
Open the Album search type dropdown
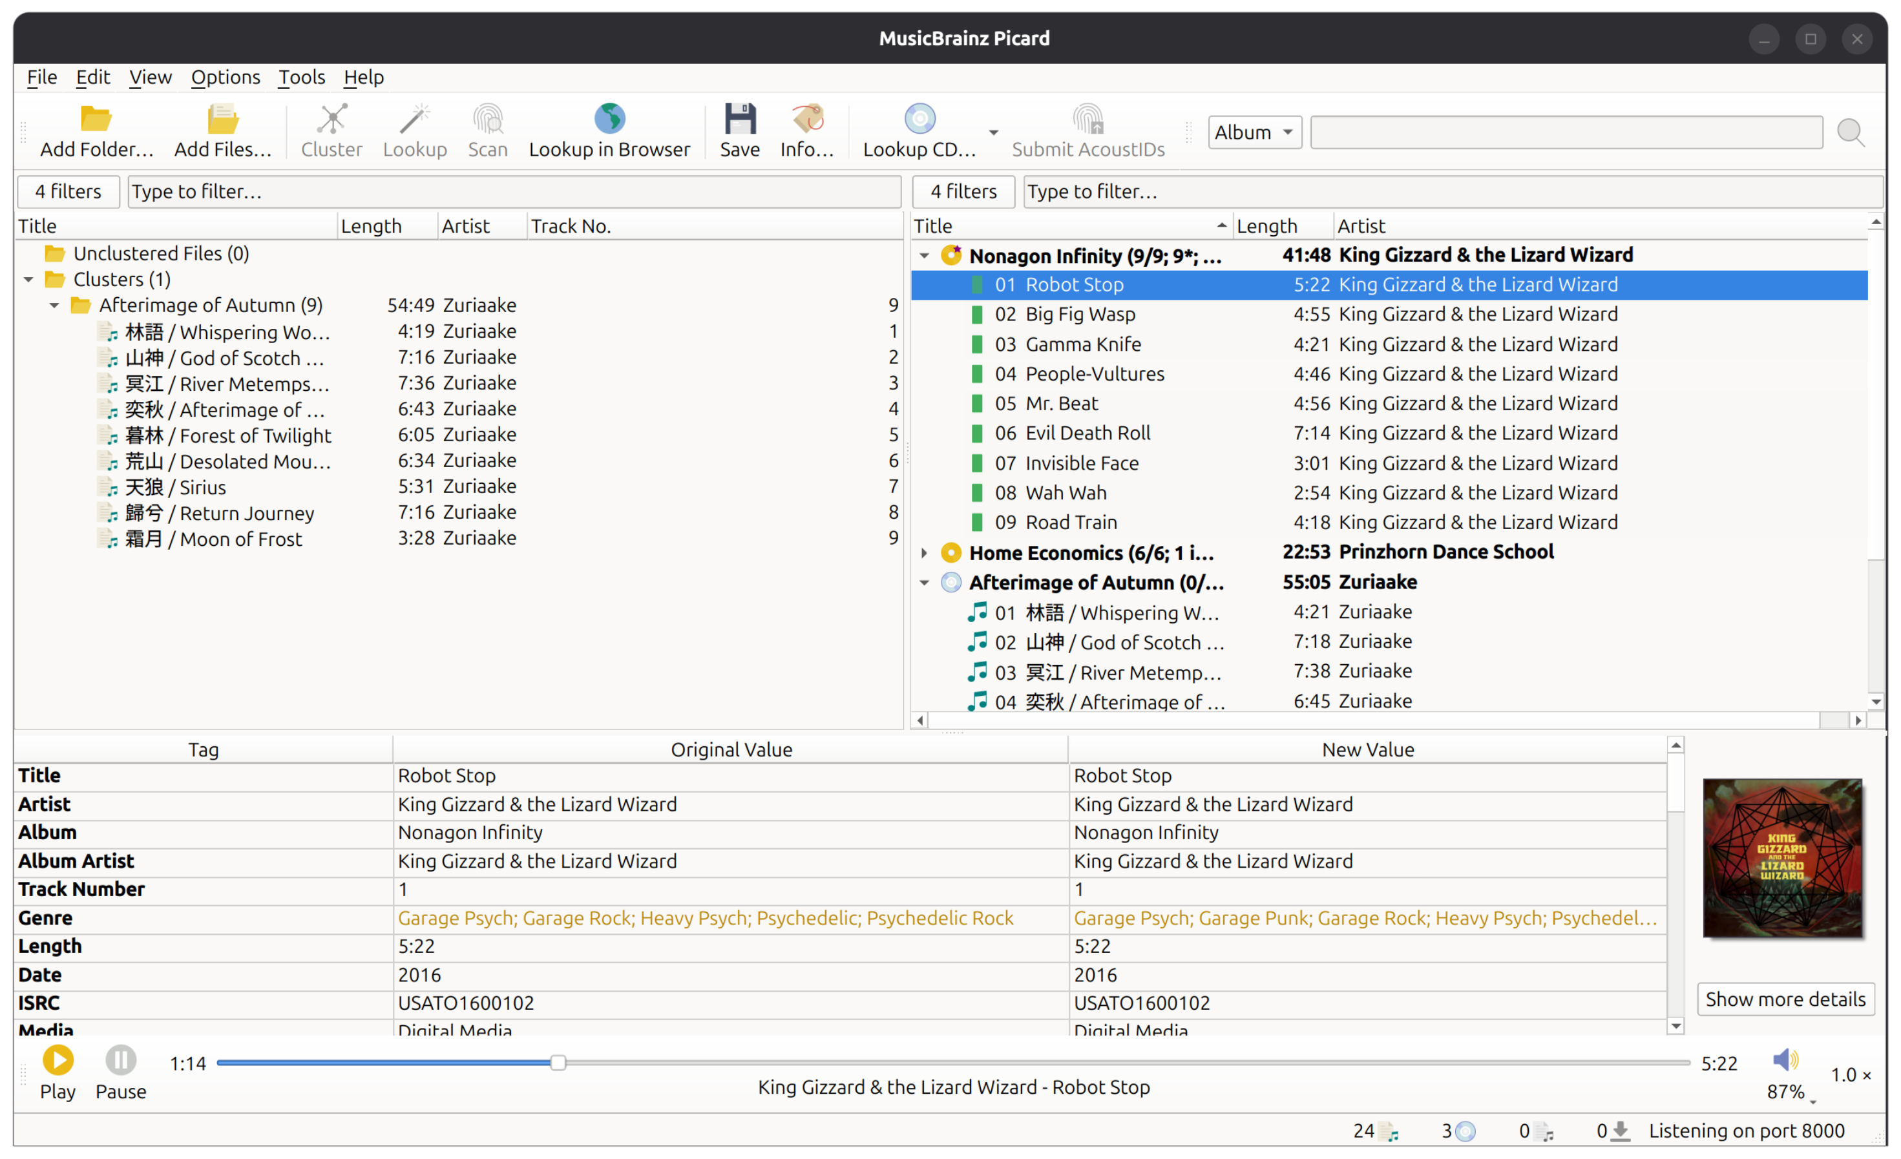[x=1254, y=132]
